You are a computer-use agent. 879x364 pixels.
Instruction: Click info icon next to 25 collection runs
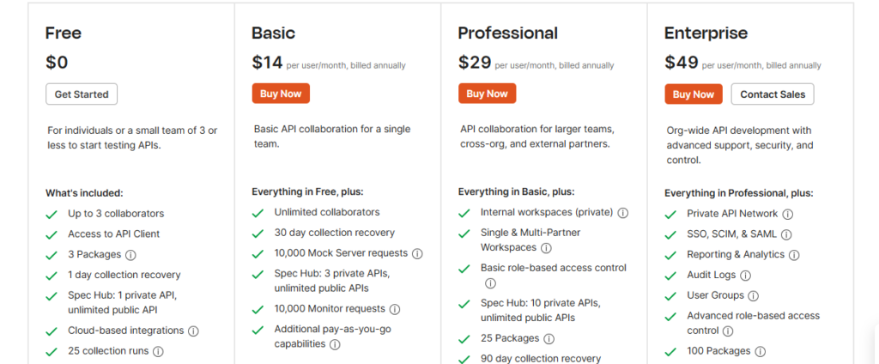point(158,352)
